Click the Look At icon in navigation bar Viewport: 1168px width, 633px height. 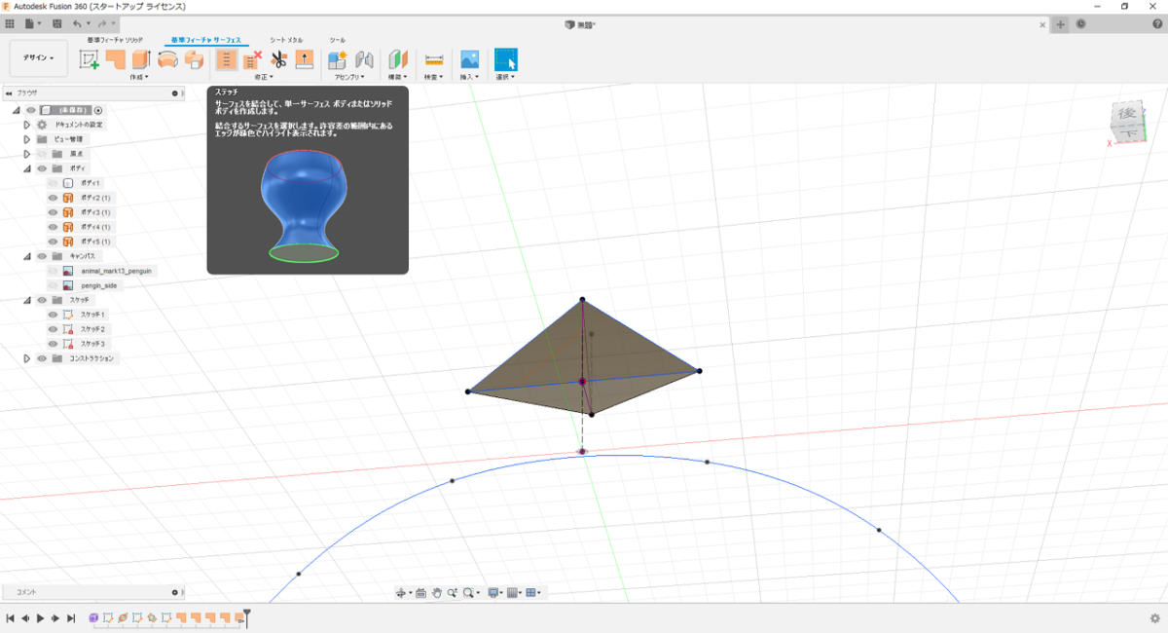(x=420, y=592)
